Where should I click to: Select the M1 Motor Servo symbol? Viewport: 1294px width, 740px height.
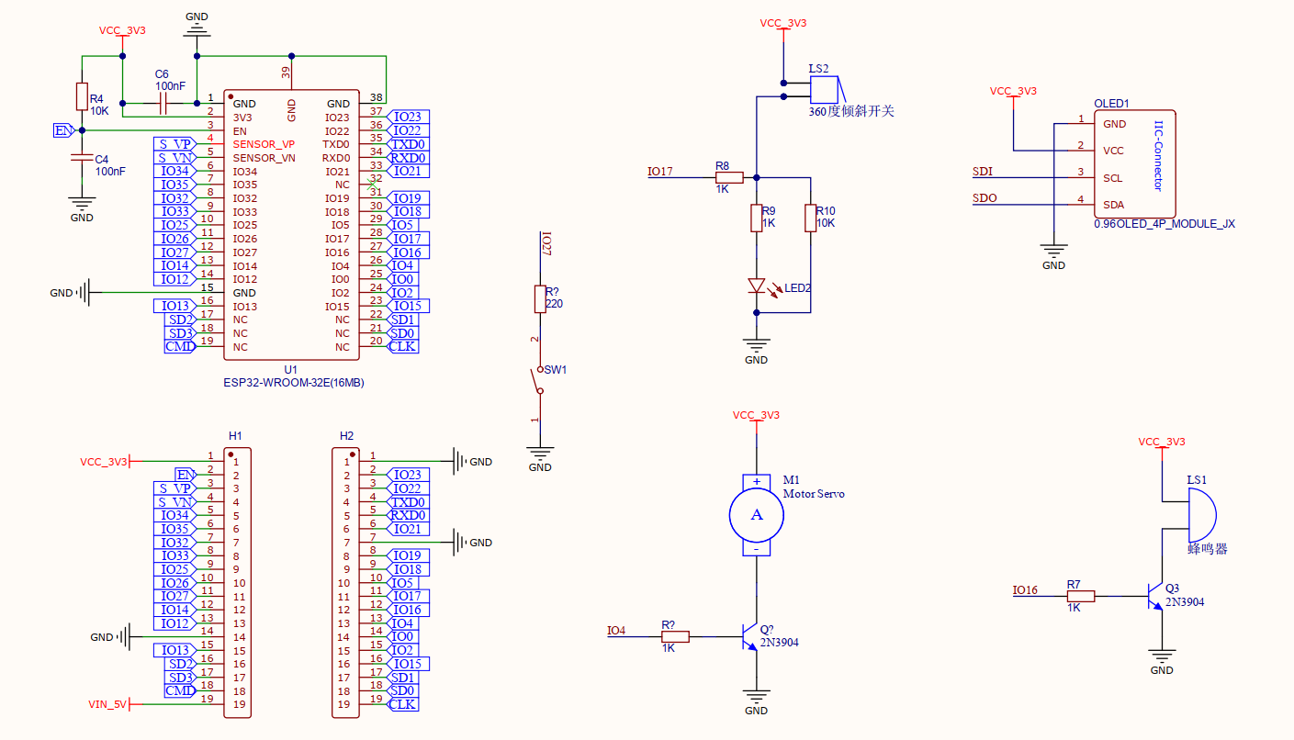756,515
